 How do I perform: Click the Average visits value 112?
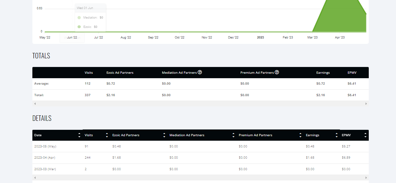click(x=87, y=84)
